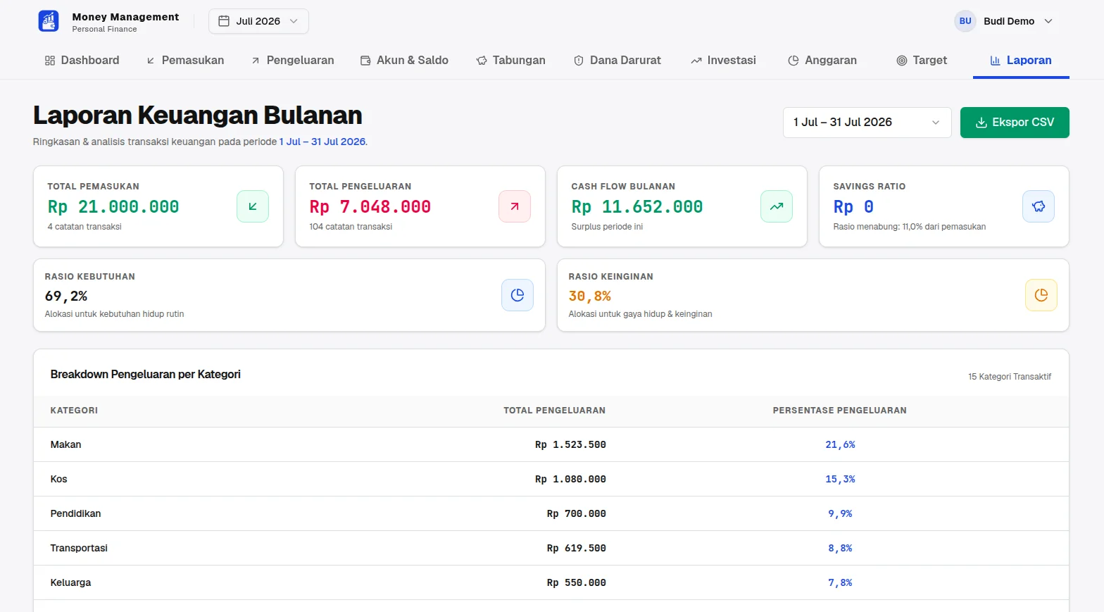Click the blue pie chart icon on Rasio Kebutuhan card
The image size is (1104, 612).
(517, 295)
